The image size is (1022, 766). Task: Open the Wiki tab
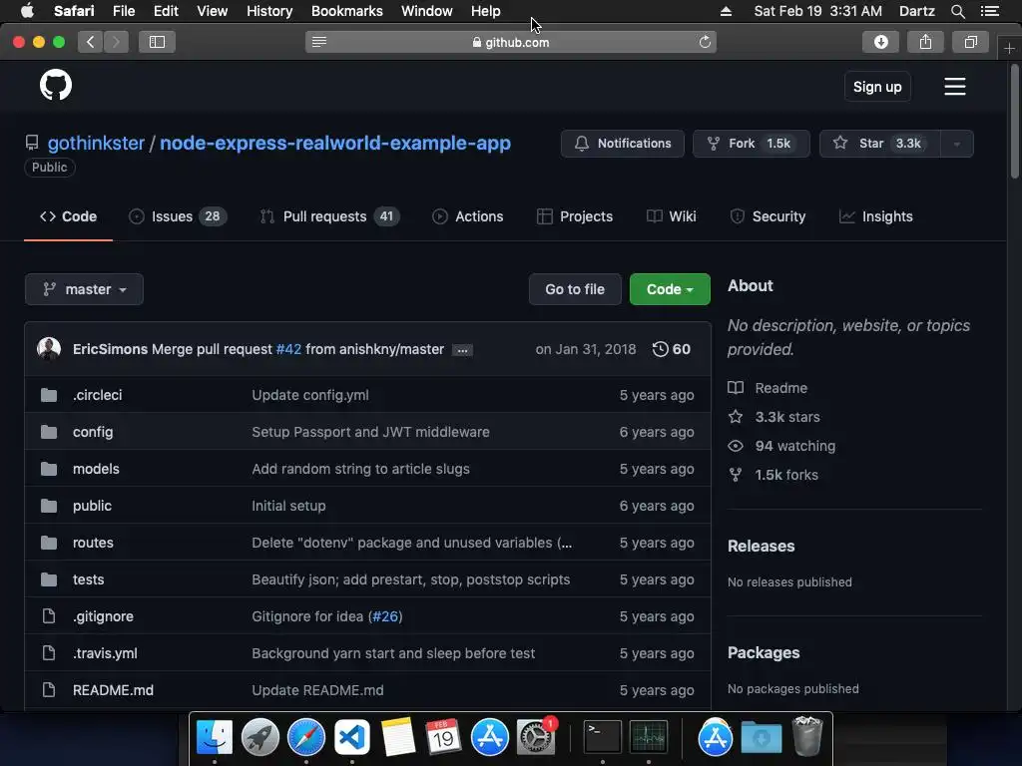[671, 216]
